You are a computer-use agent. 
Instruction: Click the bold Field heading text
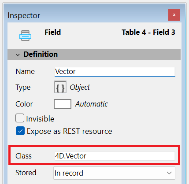coord(53,32)
